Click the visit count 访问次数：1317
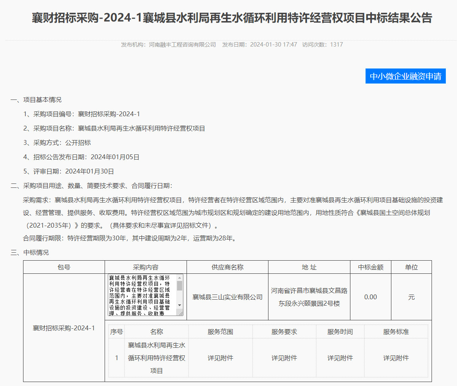 tap(322, 45)
